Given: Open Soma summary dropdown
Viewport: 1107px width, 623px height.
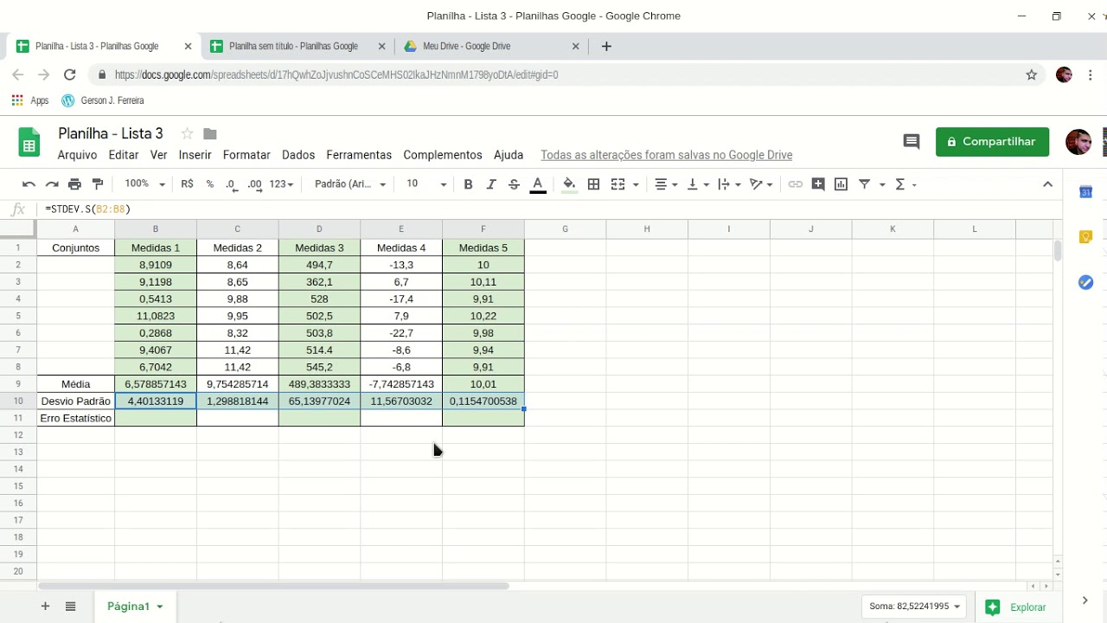Looking at the screenshot, I should click(915, 607).
